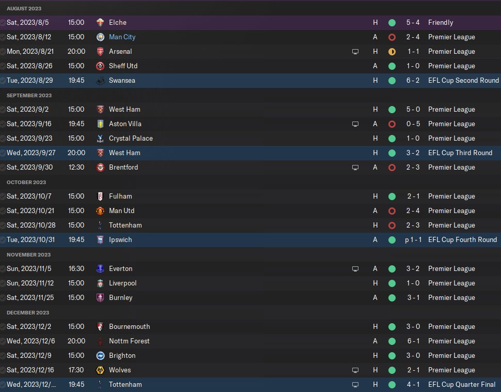Click the Liverpool club badge

pos(100,283)
